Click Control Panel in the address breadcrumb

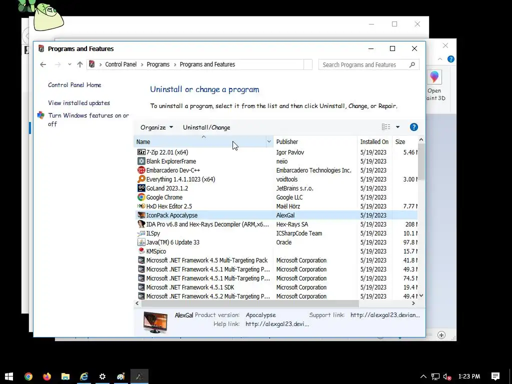tap(121, 64)
